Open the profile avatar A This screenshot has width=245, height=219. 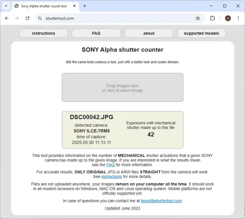click(228, 18)
